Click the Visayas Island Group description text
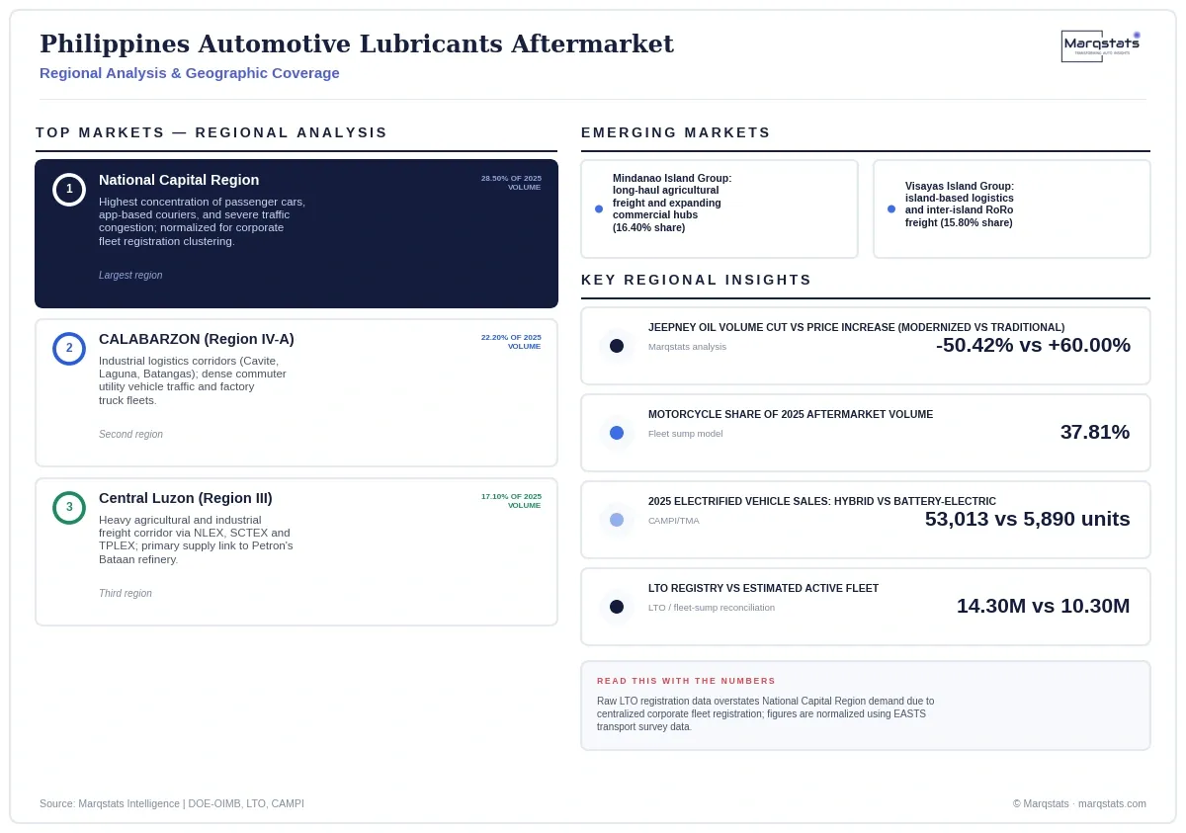Viewport: 1186px width, 833px height. point(960,205)
